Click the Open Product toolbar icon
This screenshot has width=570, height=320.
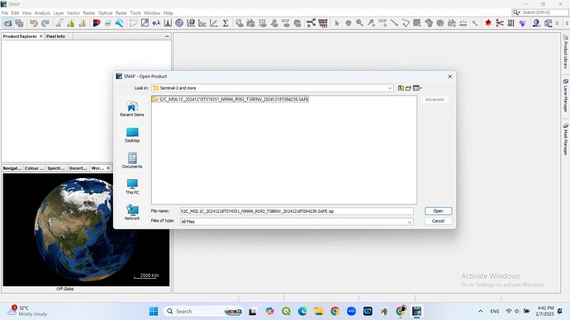(x=7, y=23)
